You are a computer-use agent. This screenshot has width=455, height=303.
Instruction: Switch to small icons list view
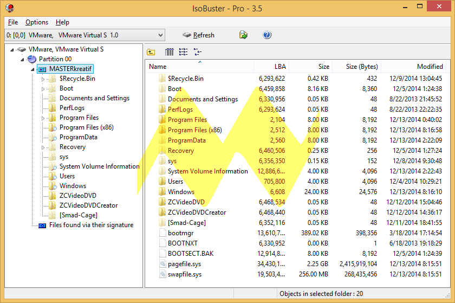point(183,52)
